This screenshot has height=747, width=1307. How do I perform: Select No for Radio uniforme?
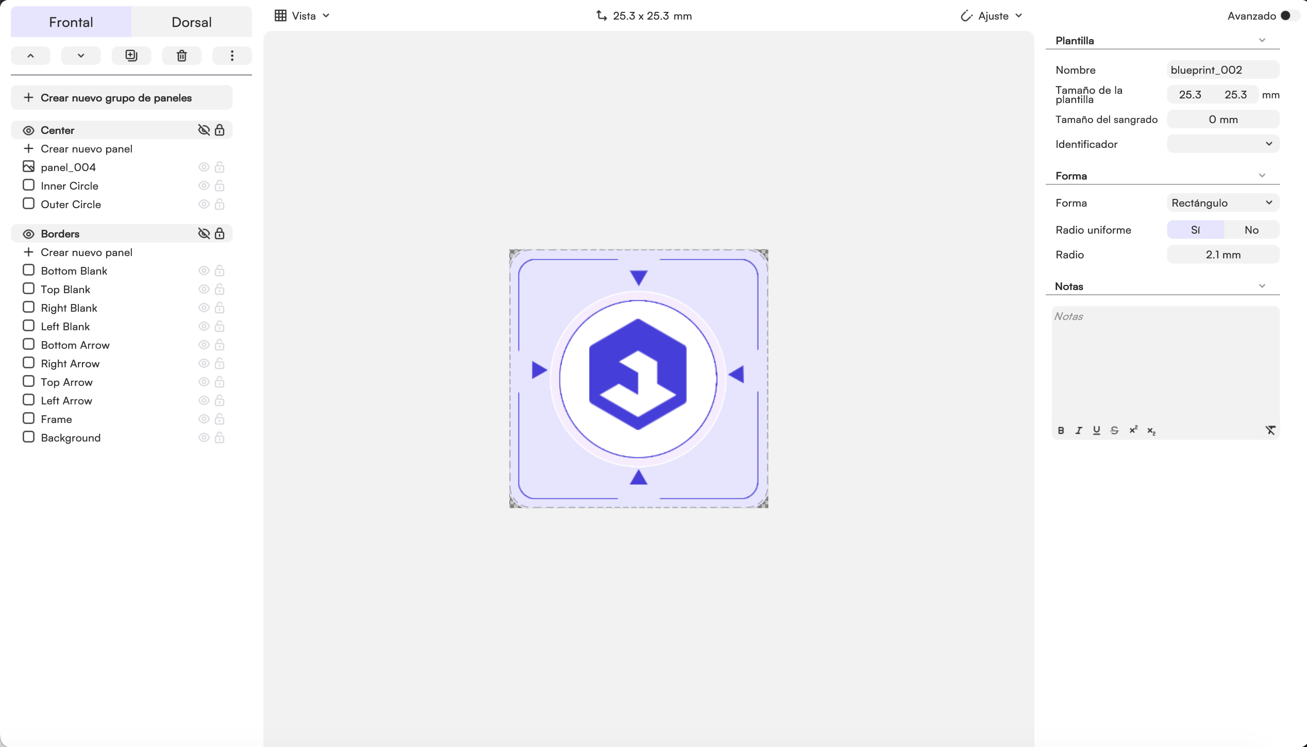(1252, 230)
